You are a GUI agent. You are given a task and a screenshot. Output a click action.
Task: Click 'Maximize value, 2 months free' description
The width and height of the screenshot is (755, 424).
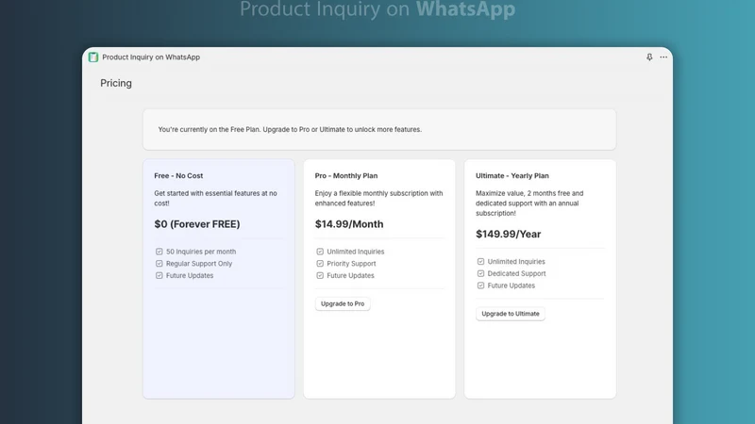coord(529,204)
